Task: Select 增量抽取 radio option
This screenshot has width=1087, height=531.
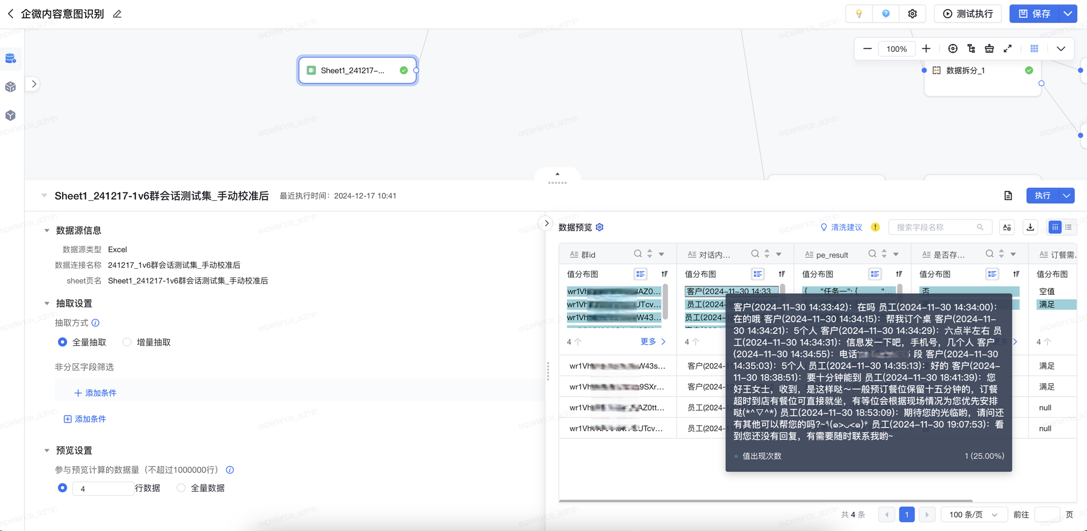Action: point(127,342)
